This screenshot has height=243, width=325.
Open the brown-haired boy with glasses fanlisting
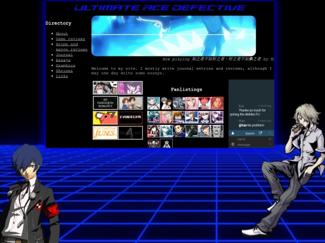tap(179, 117)
